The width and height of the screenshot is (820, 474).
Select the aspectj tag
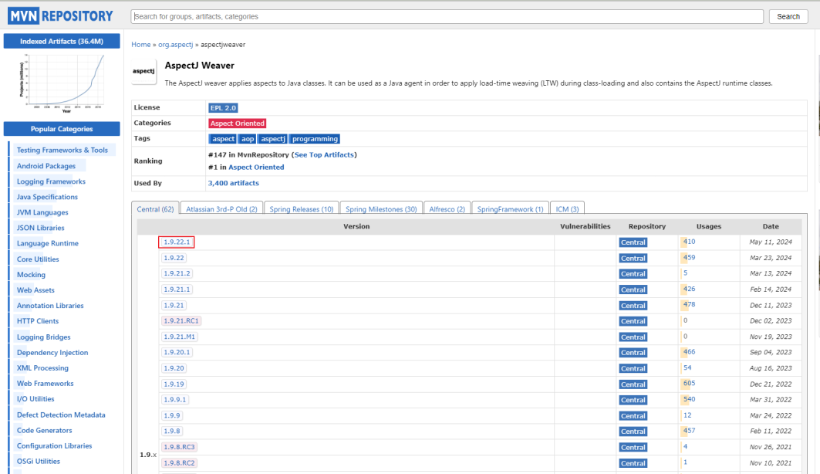pyautogui.click(x=273, y=139)
